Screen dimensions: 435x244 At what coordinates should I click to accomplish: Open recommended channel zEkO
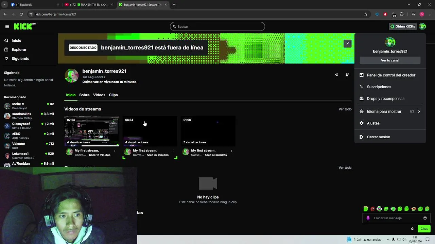click(x=29, y=136)
